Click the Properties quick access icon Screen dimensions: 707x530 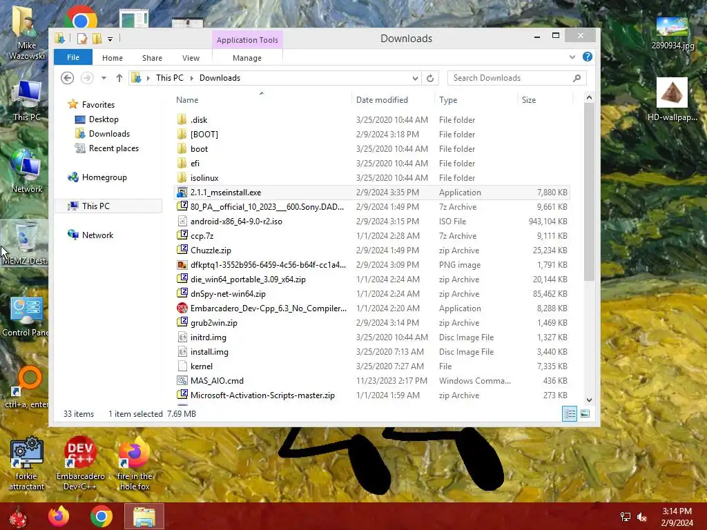point(81,39)
